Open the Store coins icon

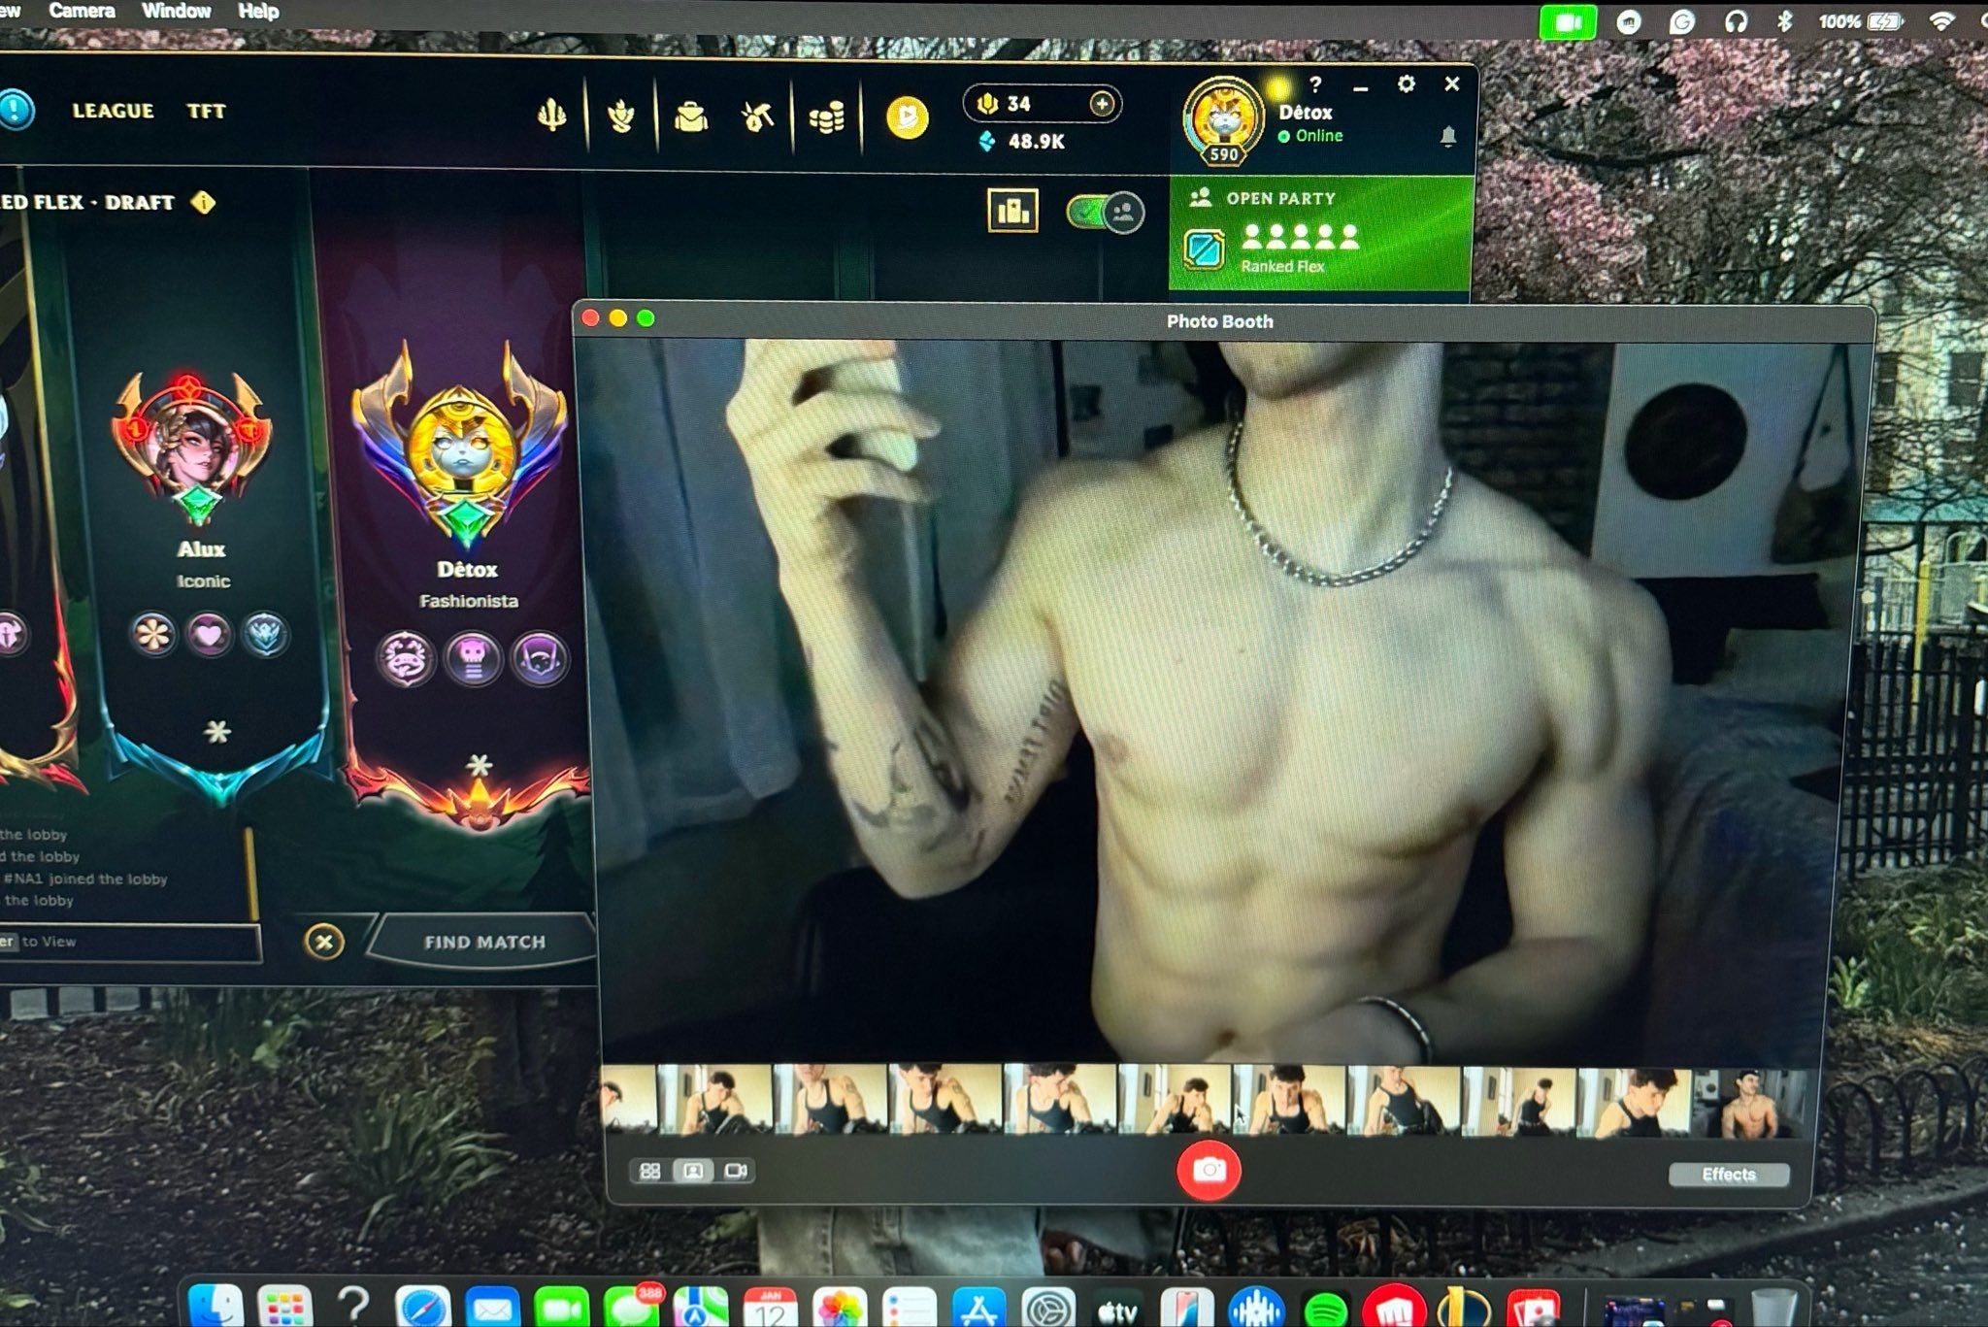826,119
